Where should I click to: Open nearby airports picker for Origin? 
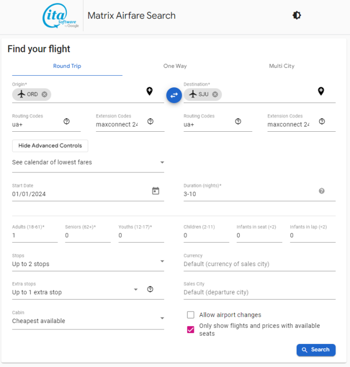pos(149,91)
